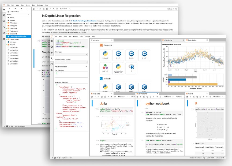
Task: Open command palette icon in back window sidebar
Action: 4,21
